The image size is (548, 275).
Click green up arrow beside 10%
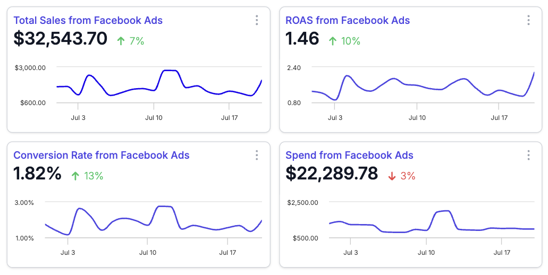tap(333, 41)
